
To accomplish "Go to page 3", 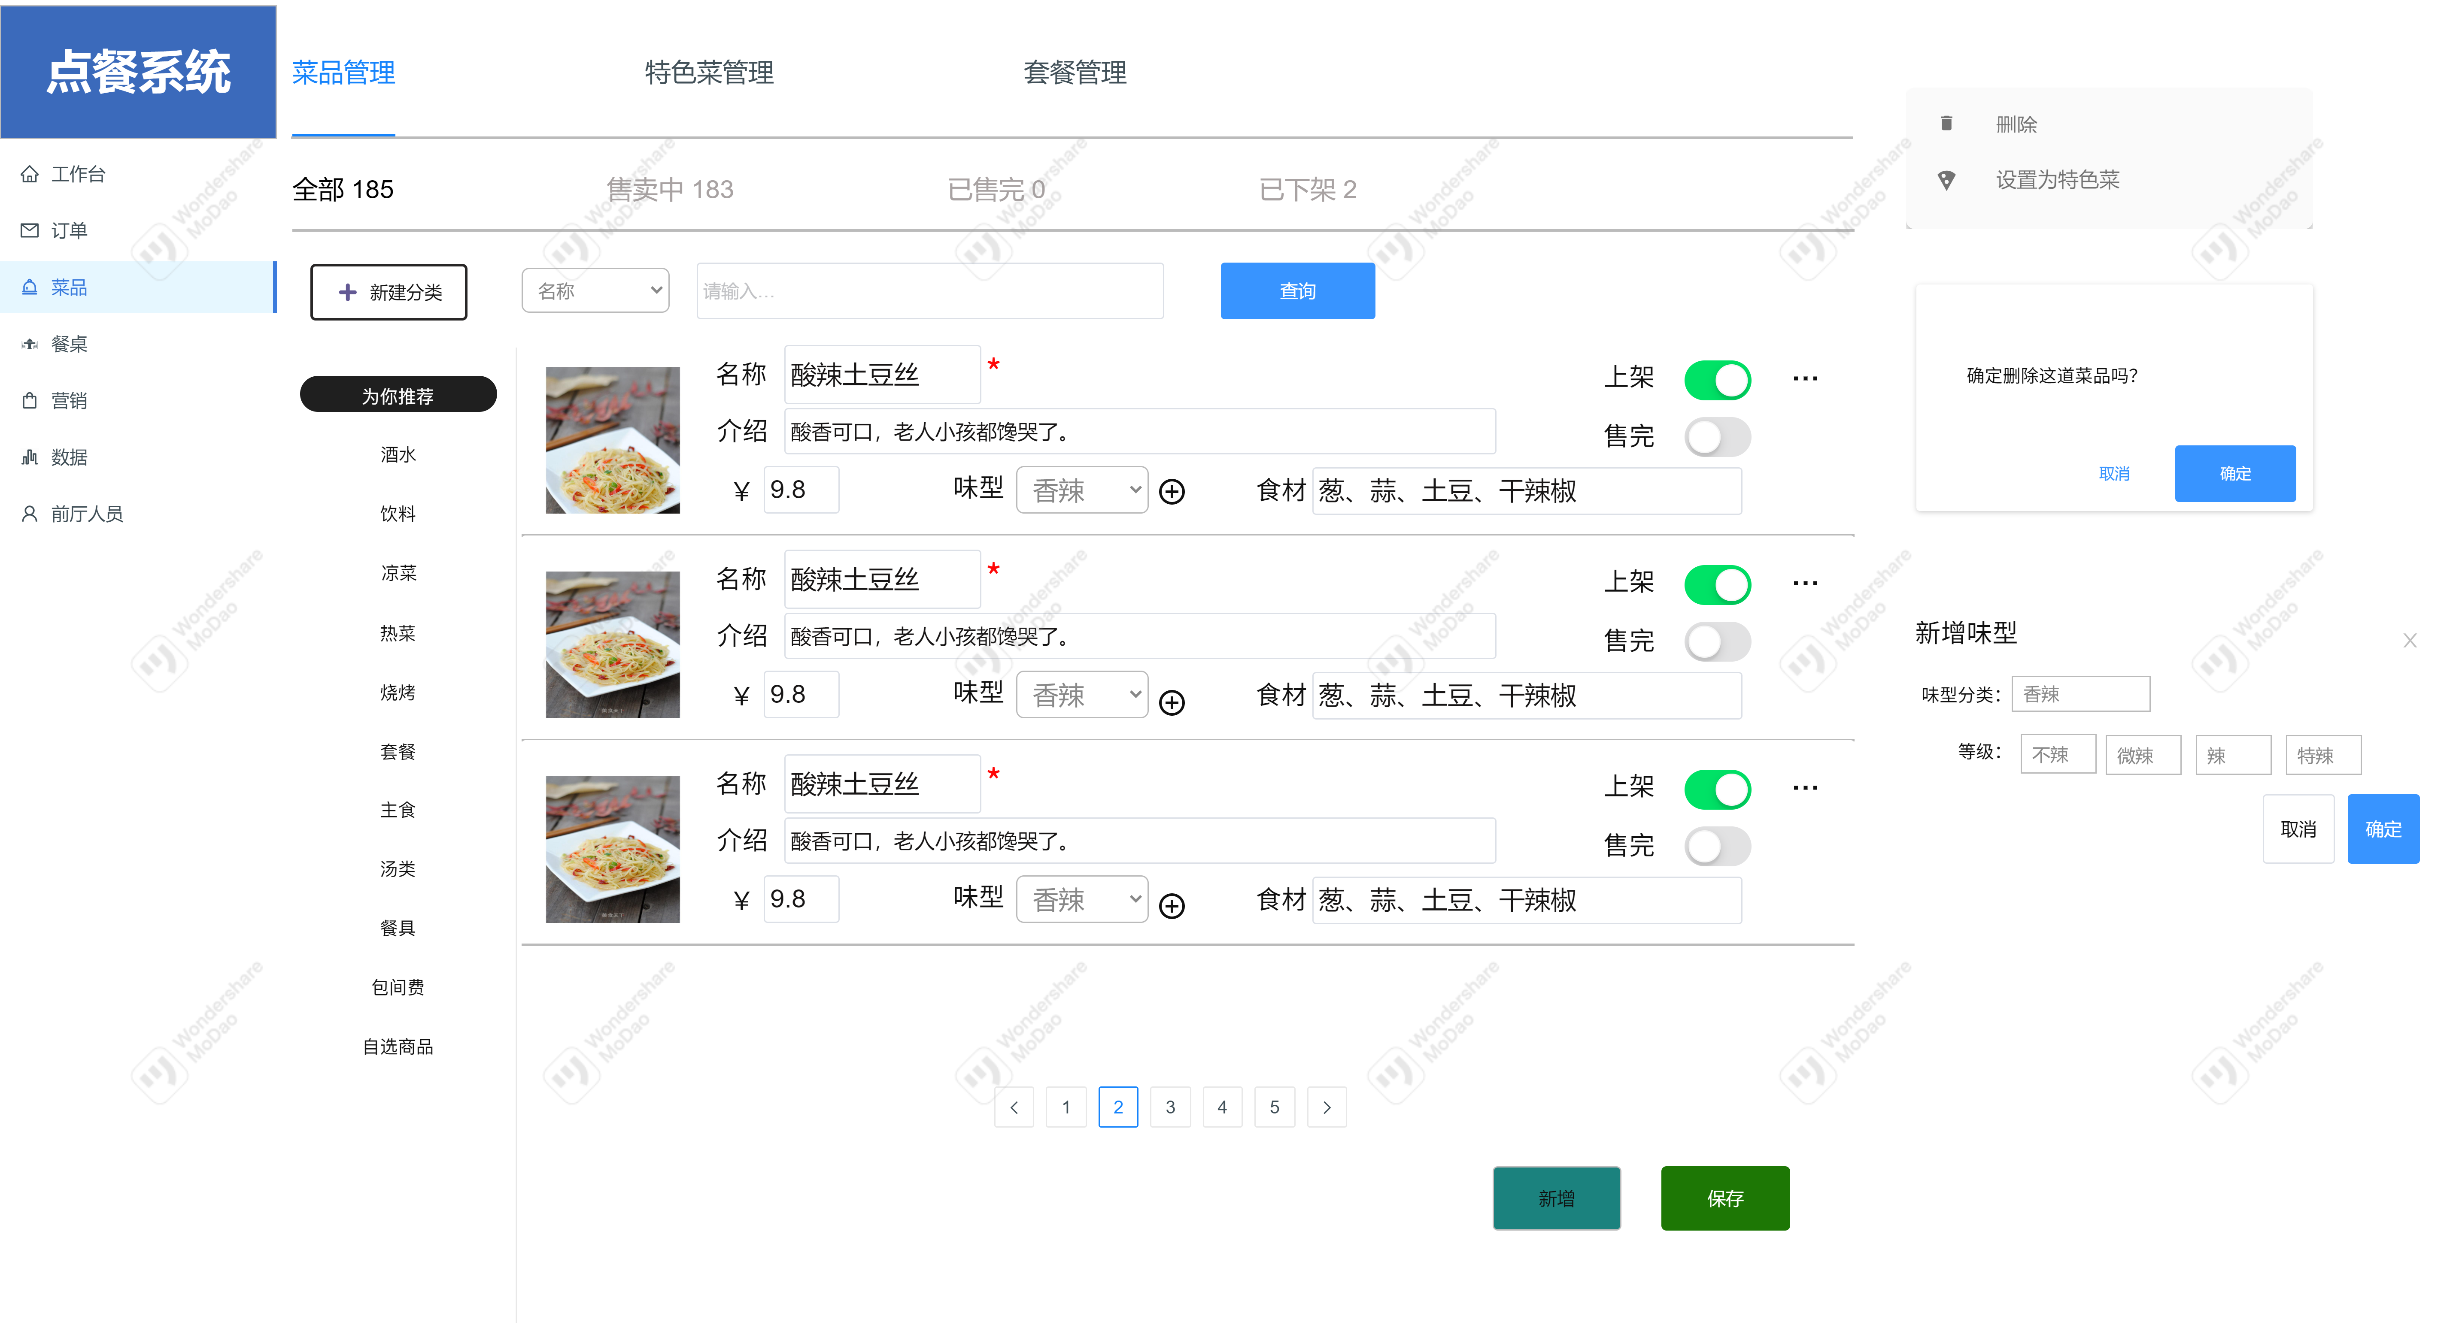I will (x=1170, y=1107).
